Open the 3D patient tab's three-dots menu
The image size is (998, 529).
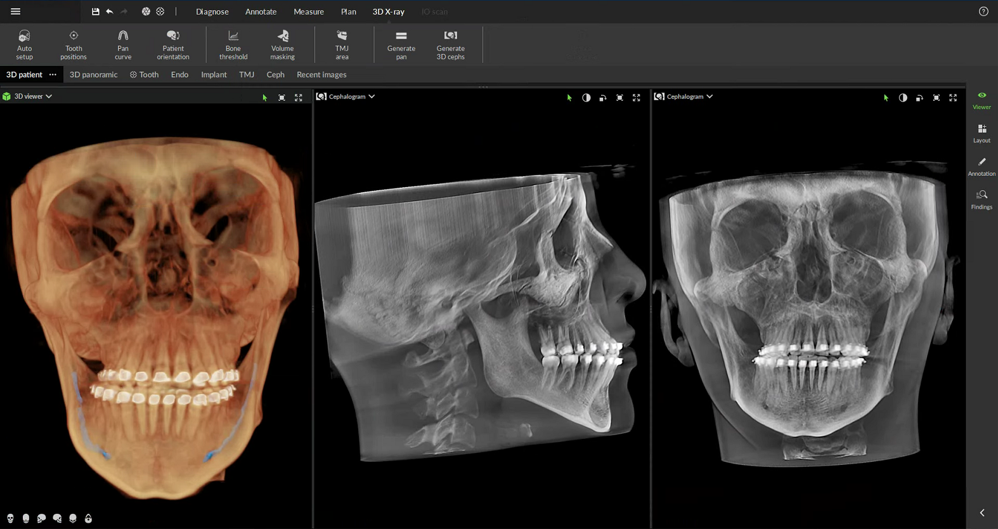point(53,74)
